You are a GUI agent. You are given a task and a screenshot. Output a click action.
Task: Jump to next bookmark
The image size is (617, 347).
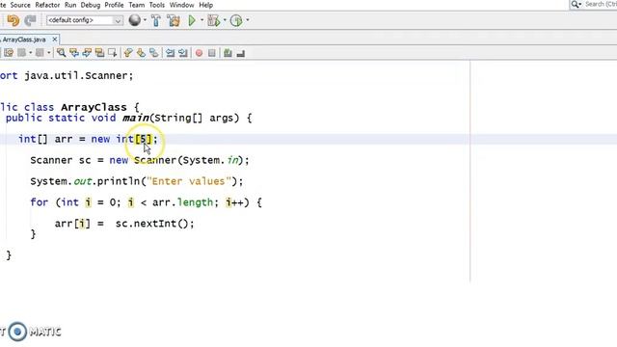pyautogui.click(x=141, y=53)
